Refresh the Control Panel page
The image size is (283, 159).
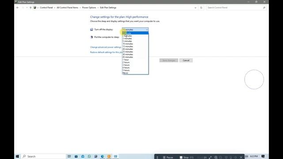click(x=201, y=8)
